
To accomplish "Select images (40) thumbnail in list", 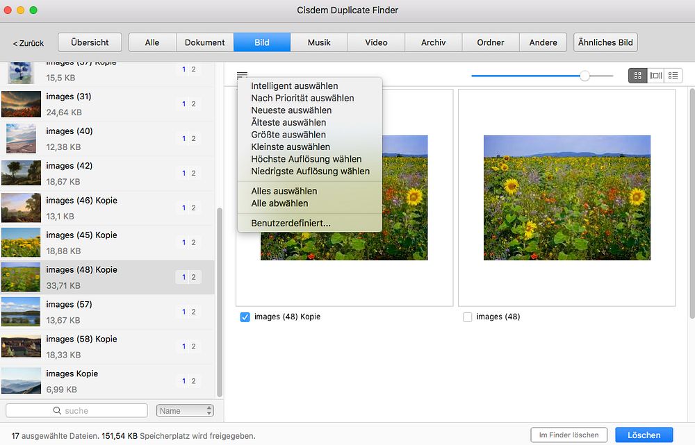I will tap(21, 139).
